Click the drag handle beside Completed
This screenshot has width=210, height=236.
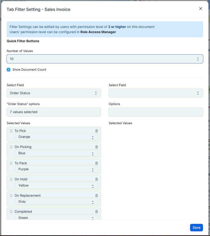tap(11, 212)
